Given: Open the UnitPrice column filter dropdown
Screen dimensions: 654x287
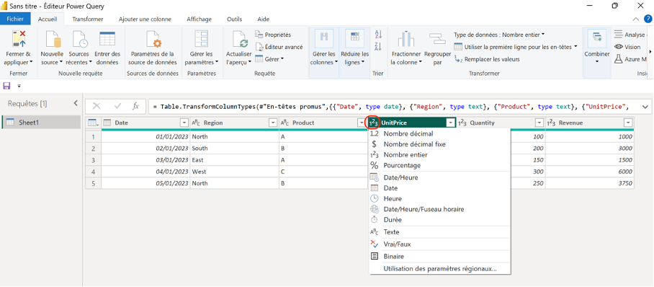Looking at the screenshot, I should tap(450, 123).
